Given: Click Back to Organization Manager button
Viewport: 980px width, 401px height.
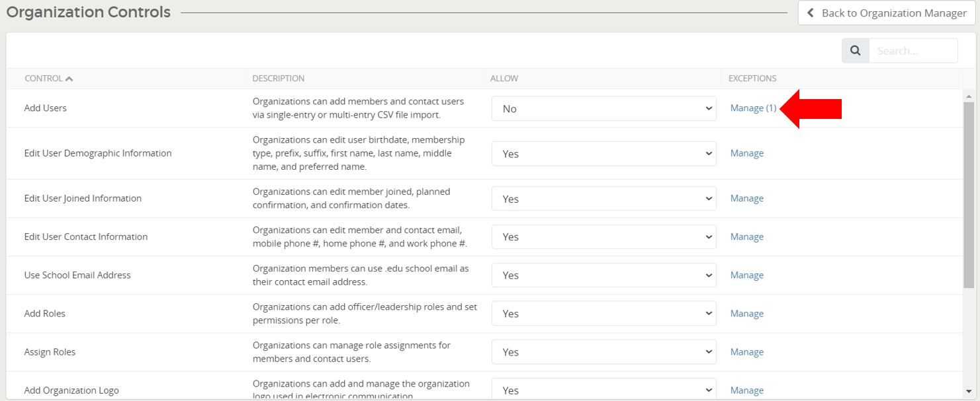Looking at the screenshot, I should 885,13.
